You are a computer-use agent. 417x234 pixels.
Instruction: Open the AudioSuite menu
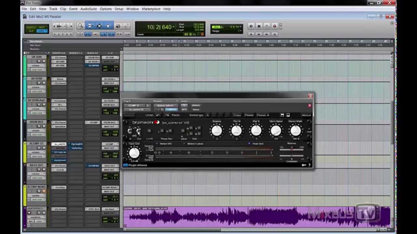click(89, 9)
